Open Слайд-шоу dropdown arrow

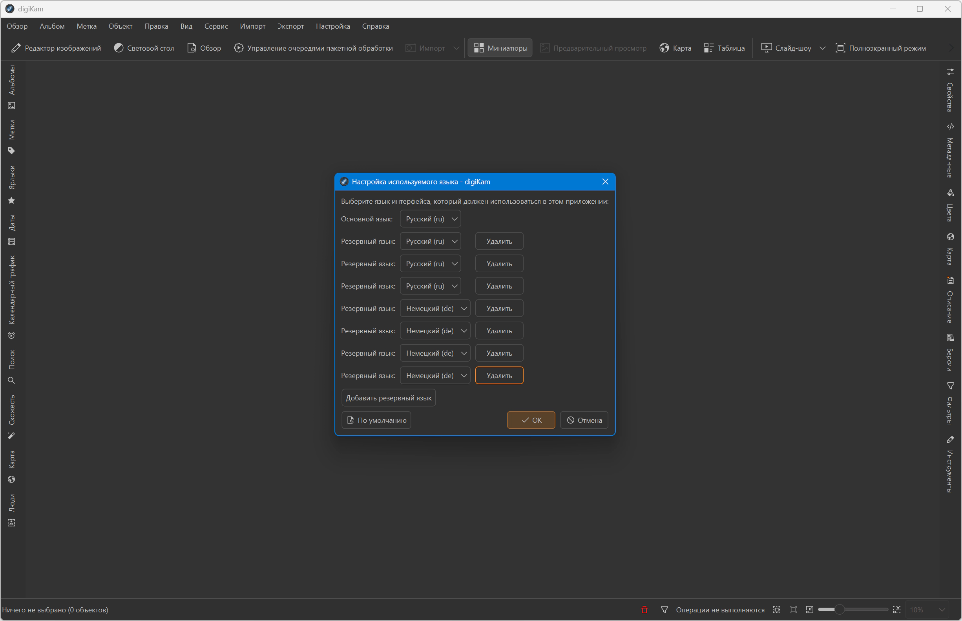(823, 48)
